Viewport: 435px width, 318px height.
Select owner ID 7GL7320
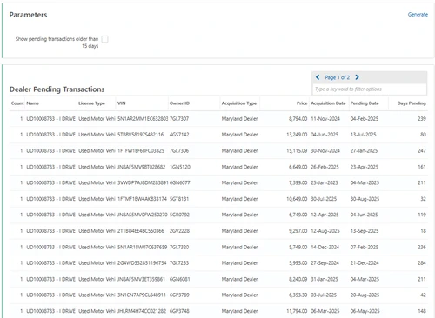tap(179, 247)
